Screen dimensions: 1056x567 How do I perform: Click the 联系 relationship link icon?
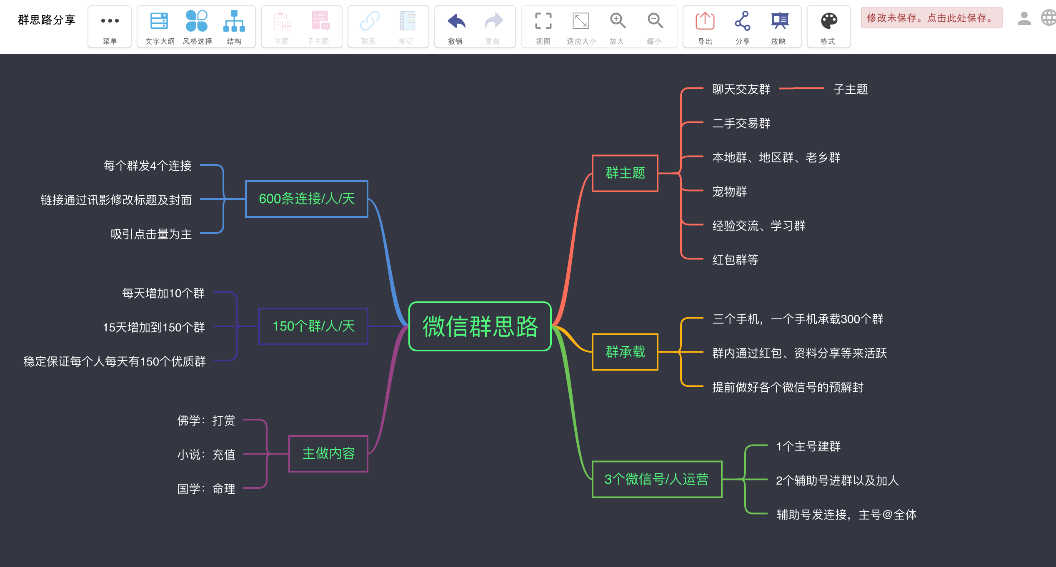tap(369, 27)
